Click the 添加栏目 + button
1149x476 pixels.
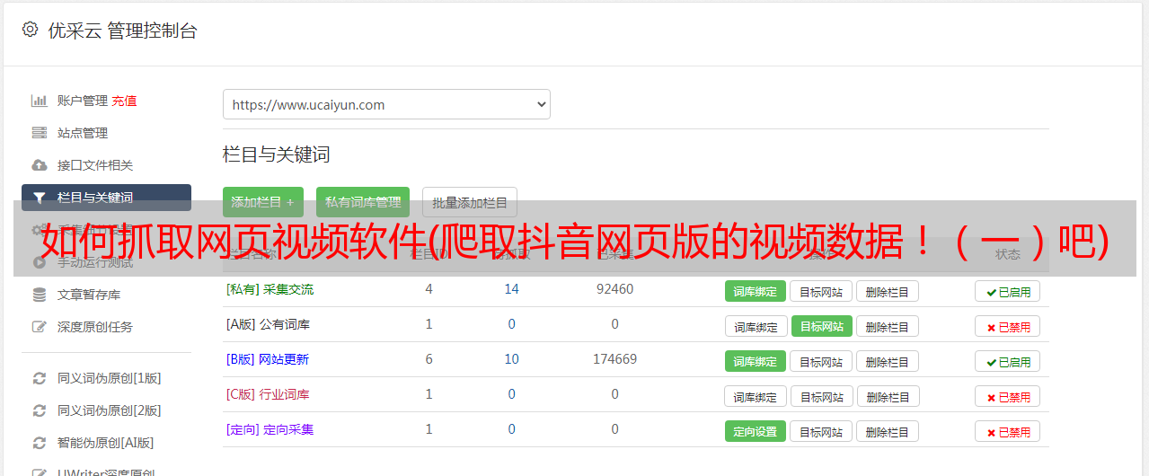[x=263, y=202]
